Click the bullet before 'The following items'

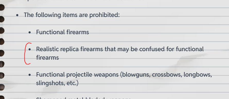click(17, 15)
